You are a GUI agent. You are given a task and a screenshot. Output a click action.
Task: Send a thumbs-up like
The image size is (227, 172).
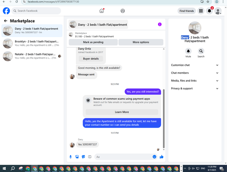[162, 157]
